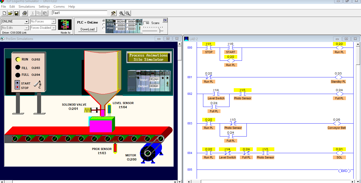Click the DownLoad button
361x183 pixels.
point(87,29)
